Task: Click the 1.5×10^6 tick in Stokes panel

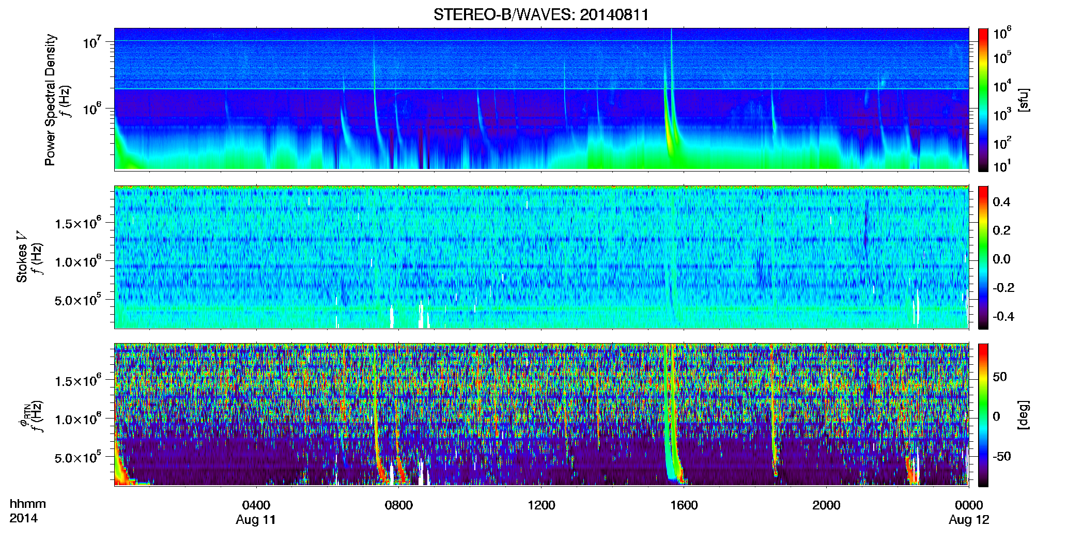Action: point(78,223)
